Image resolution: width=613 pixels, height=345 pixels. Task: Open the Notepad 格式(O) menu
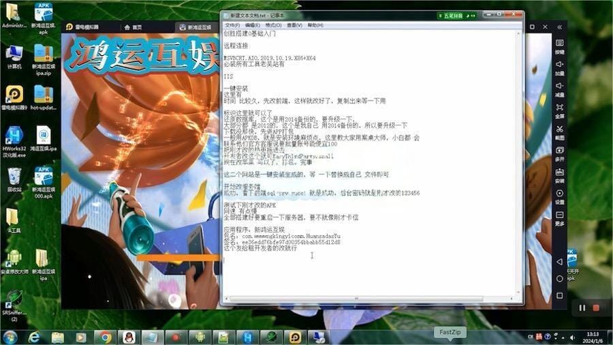point(273,25)
